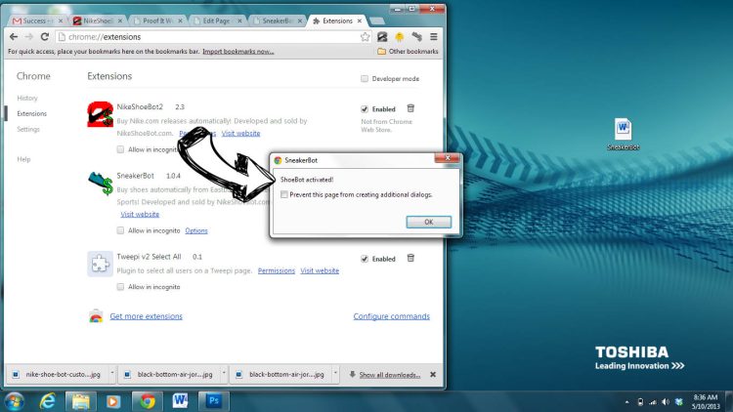Viewport: 733px width, 412px height.
Task: Remove NikeShoeBot2 using its trash icon
Action: tap(410, 108)
